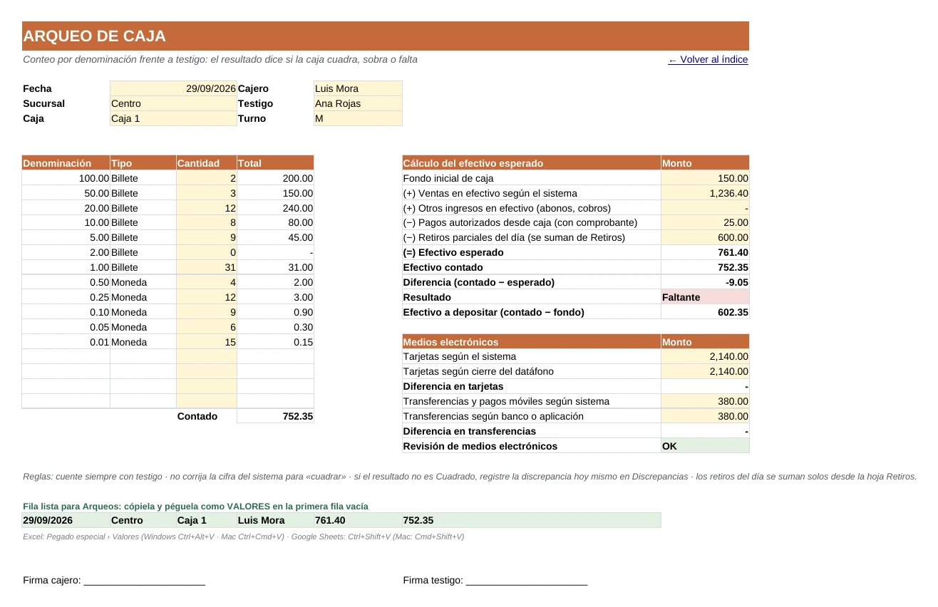Open the 'Volver al índice' link
This screenshot has width=938, height=607.
pyautogui.click(x=708, y=60)
